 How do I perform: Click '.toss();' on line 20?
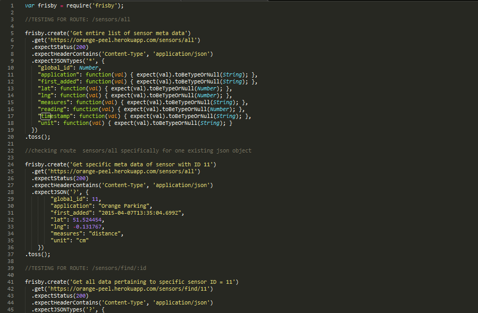pyautogui.click(x=38, y=137)
